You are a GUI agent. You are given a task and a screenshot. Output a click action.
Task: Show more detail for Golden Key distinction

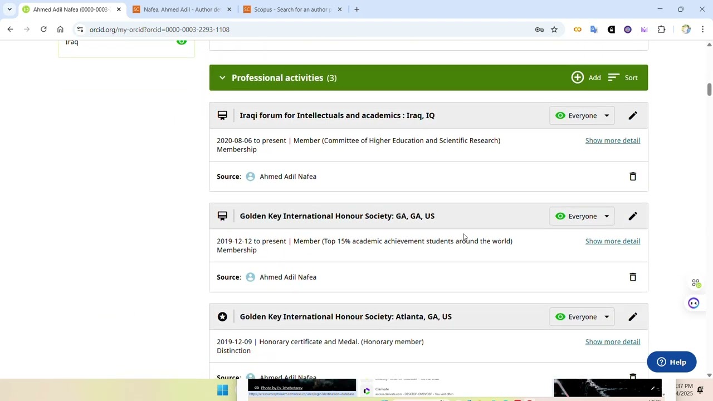[613, 342]
